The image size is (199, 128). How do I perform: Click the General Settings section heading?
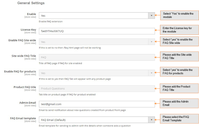[31, 3]
